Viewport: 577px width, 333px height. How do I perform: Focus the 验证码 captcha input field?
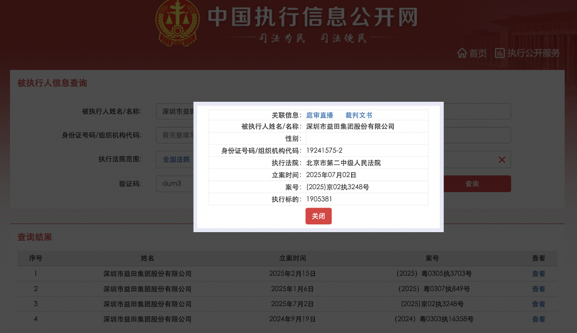pos(175,184)
